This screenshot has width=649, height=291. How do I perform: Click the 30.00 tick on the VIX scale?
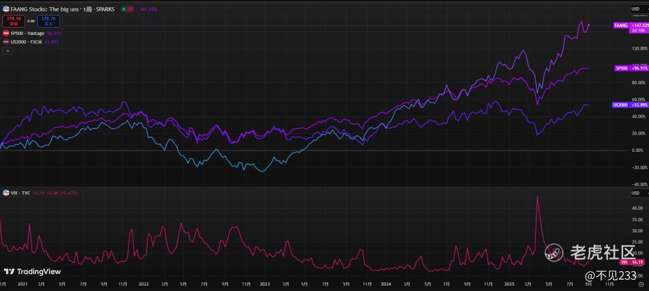click(x=637, y=230)
